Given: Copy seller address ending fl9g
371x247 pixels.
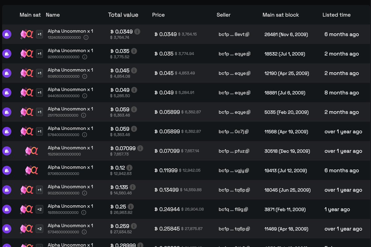Looking at the screenshot, I should click(x=246, y=209).
